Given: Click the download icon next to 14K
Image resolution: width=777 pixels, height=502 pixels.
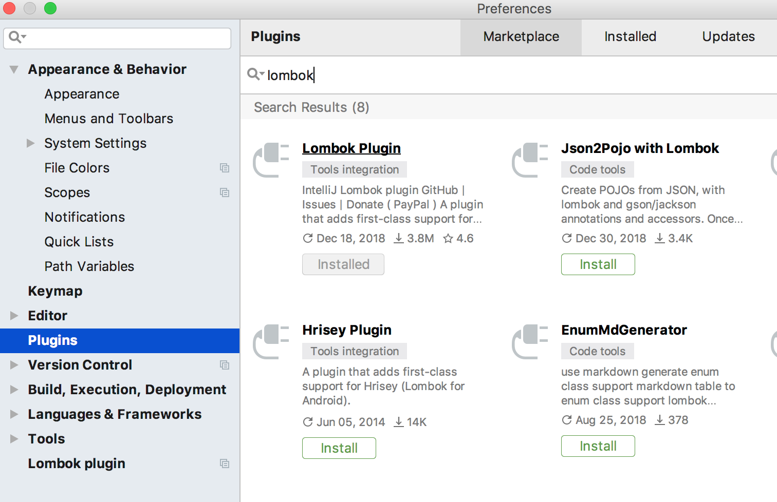Looking at the screenshot, I should pyautogui.click(x=399, y=422).
